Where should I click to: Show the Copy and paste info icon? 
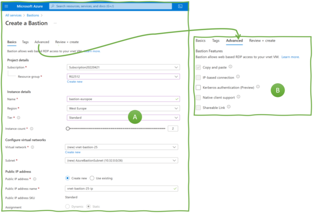[231, 67]
